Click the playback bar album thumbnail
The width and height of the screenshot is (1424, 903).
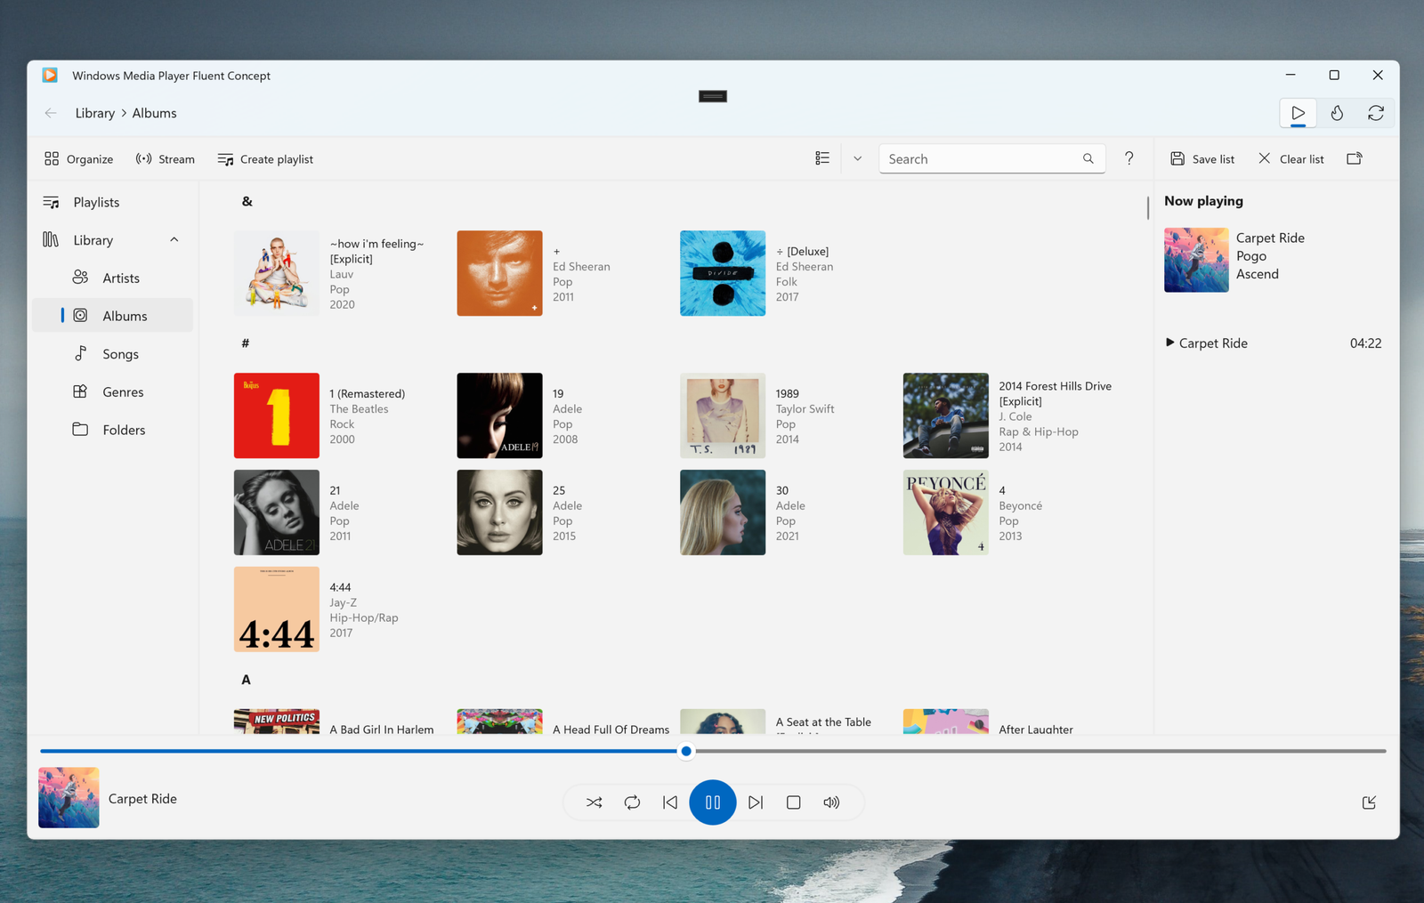(69, 798)
